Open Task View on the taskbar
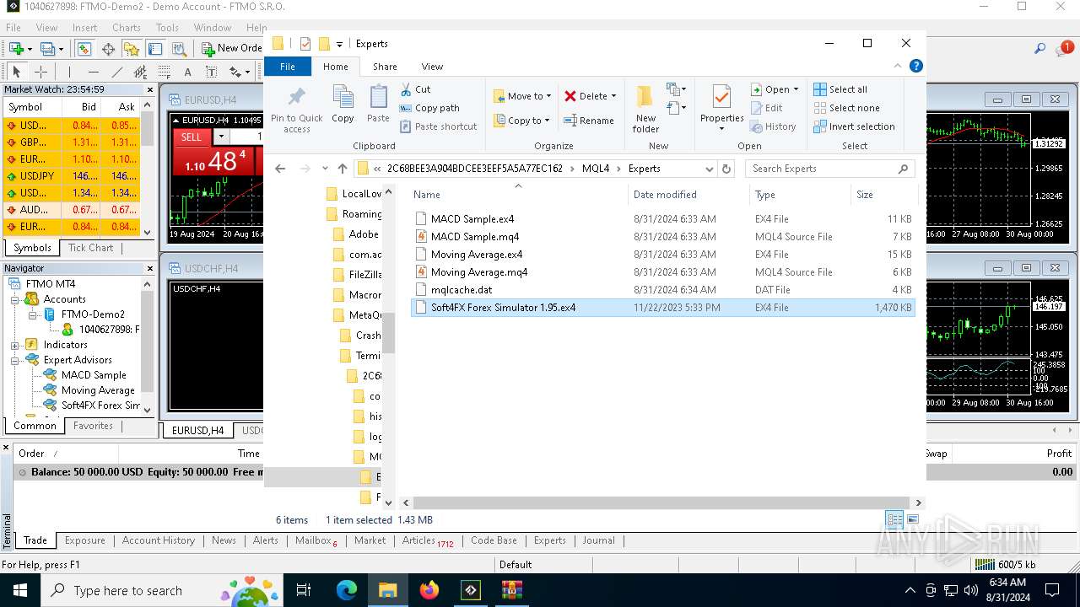This screenshot has width=1080, height=607. (304, 590)
